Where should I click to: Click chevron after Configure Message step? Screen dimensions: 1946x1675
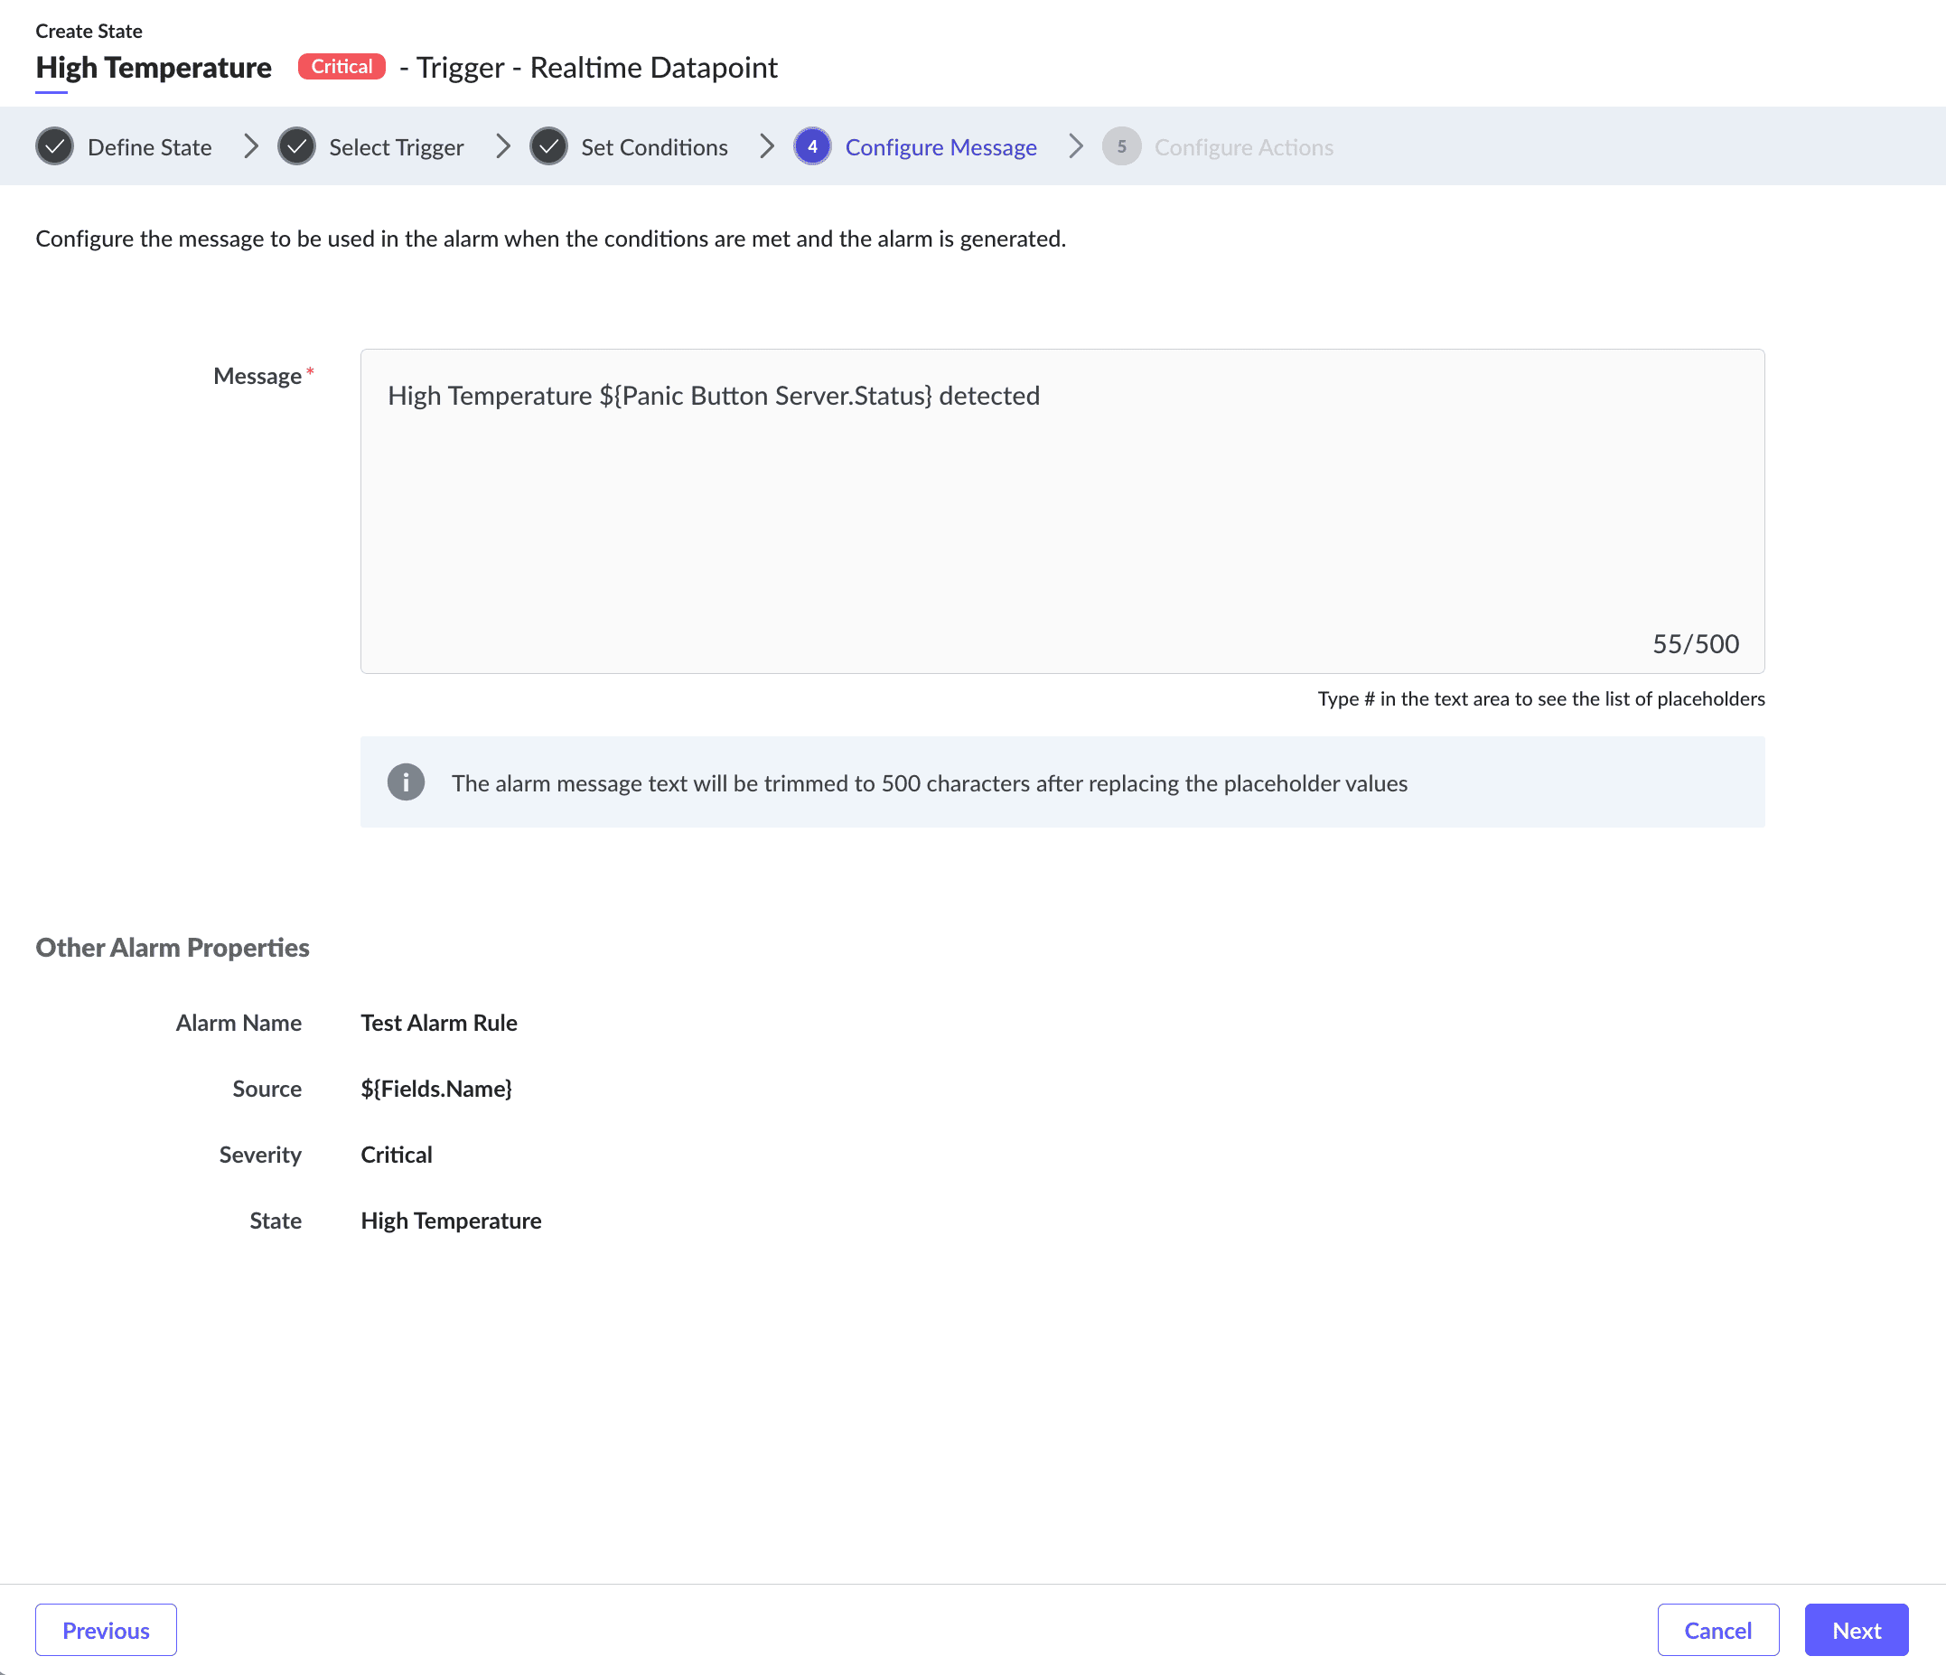(x=1076, y=146)
